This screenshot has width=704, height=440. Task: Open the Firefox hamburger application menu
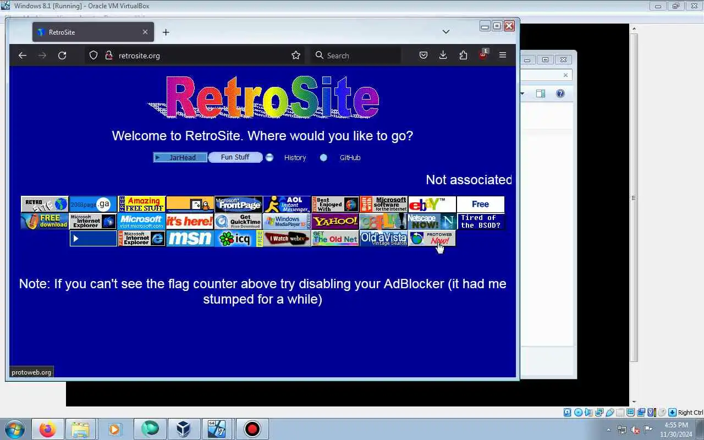(503, 56)
